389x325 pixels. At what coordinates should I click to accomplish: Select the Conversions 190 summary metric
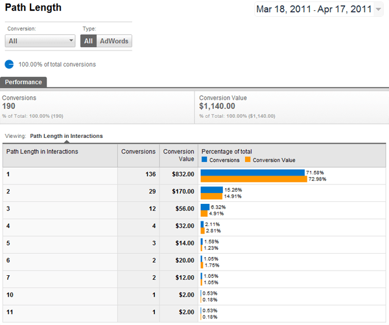point(97,106)
